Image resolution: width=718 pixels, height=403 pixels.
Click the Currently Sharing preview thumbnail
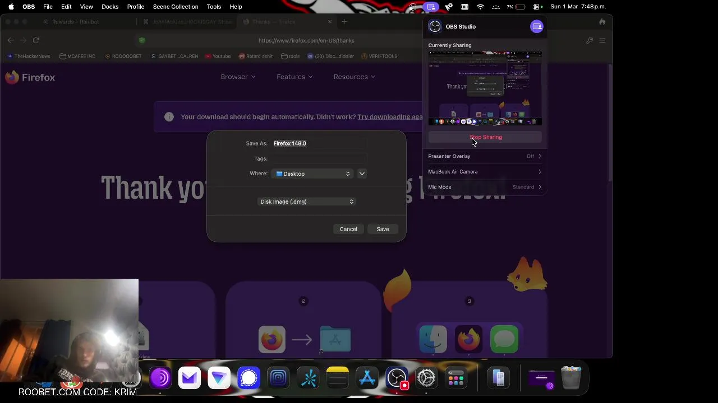(x=485, y=88)
